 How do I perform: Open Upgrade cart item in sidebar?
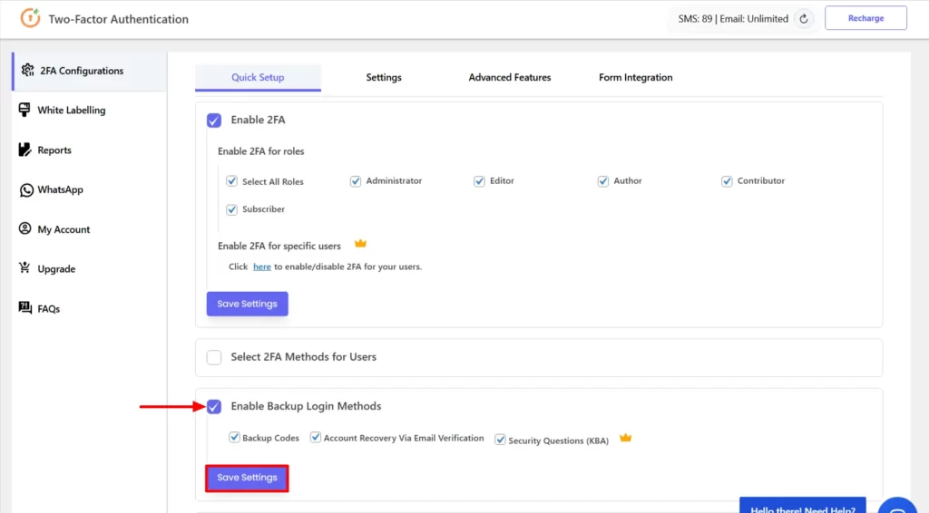pyautogui.click(x=56, y=269)
